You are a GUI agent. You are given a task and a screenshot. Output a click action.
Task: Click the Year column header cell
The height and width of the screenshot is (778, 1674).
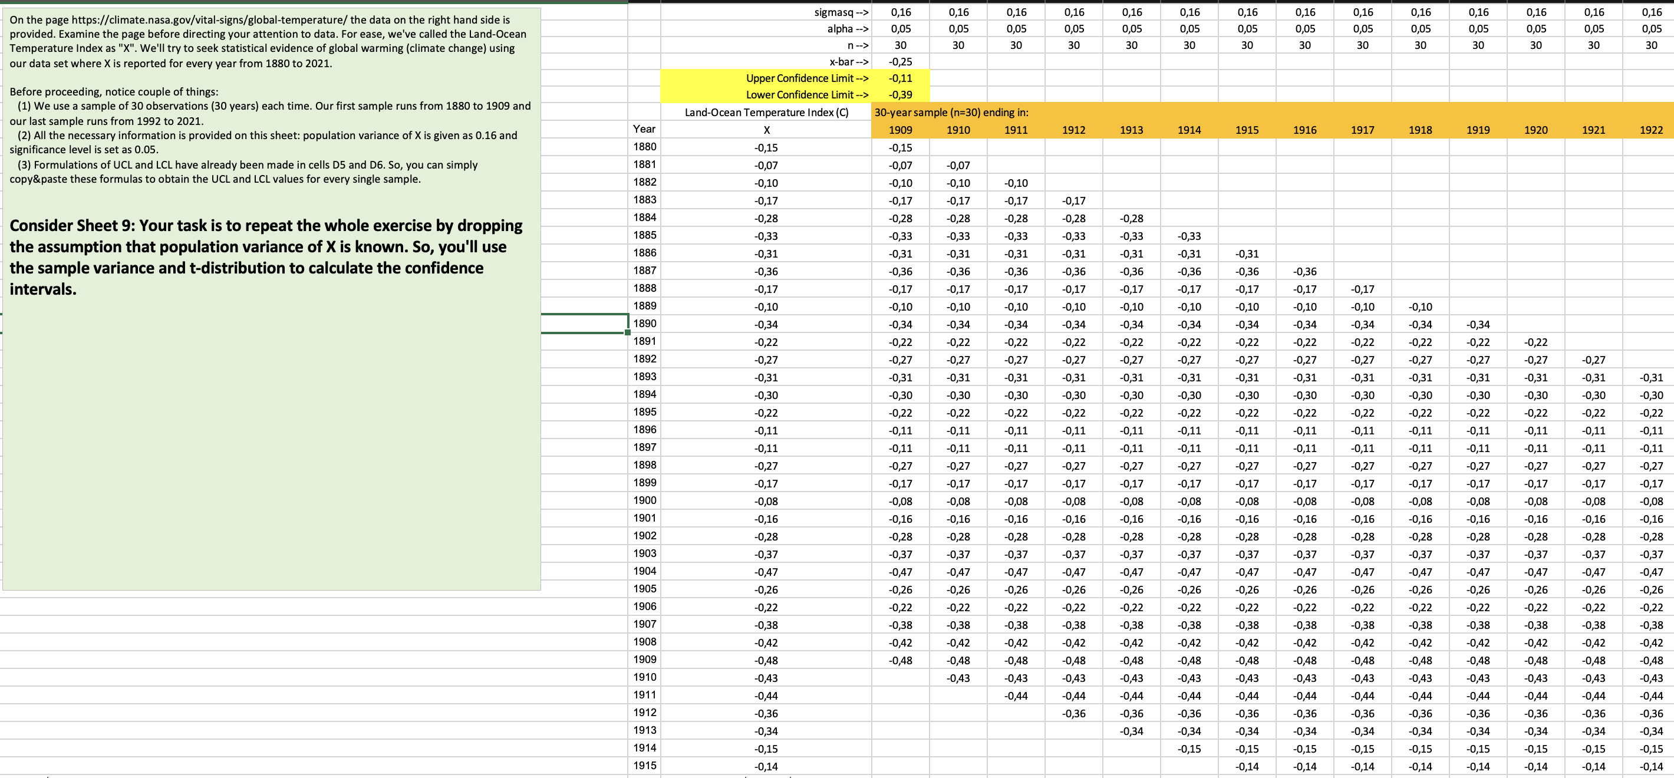point(644,129)
